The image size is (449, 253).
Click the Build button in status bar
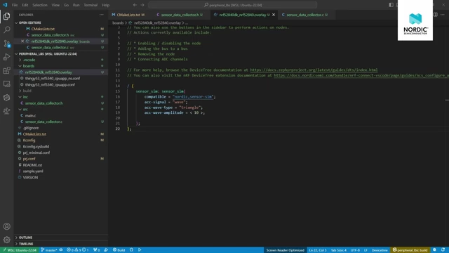pos(119,250)
